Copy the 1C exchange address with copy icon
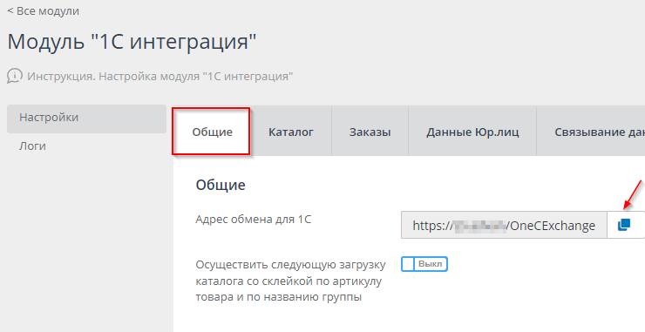 click(x=624, y=225)
